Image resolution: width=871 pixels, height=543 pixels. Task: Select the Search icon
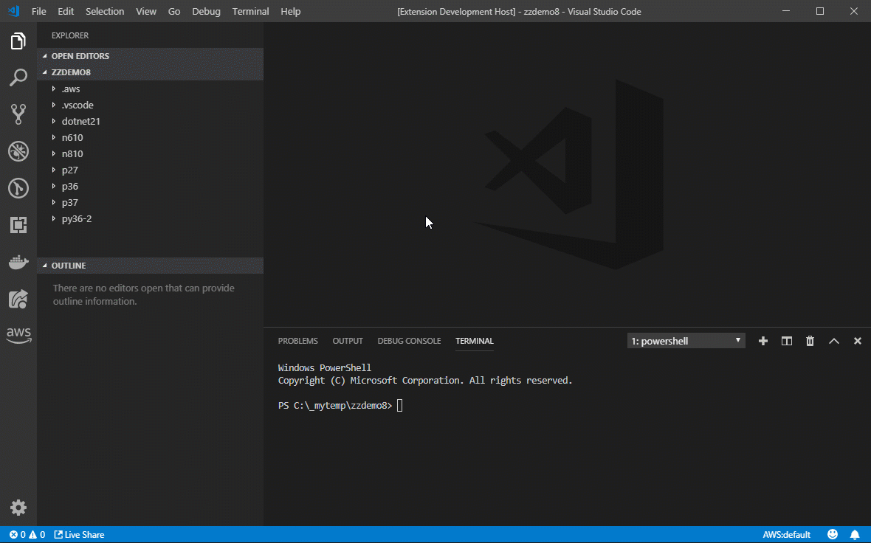[x=18, y=77]
